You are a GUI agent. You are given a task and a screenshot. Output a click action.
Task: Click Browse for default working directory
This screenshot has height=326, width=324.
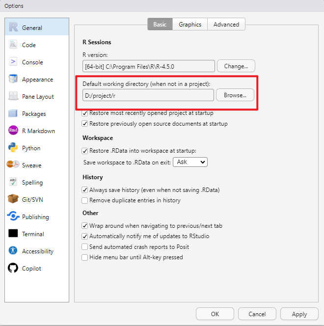(x=235, y=95)
